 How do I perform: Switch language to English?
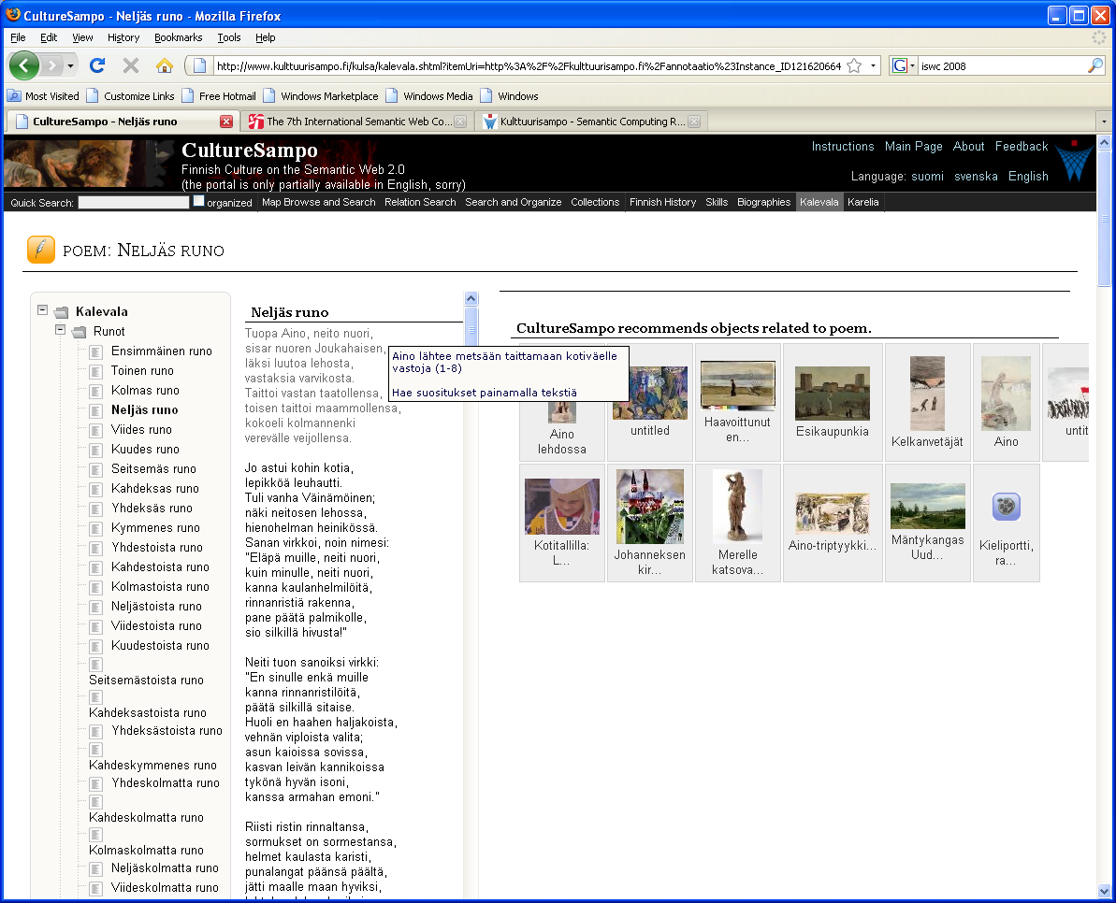click(1028, 177)
